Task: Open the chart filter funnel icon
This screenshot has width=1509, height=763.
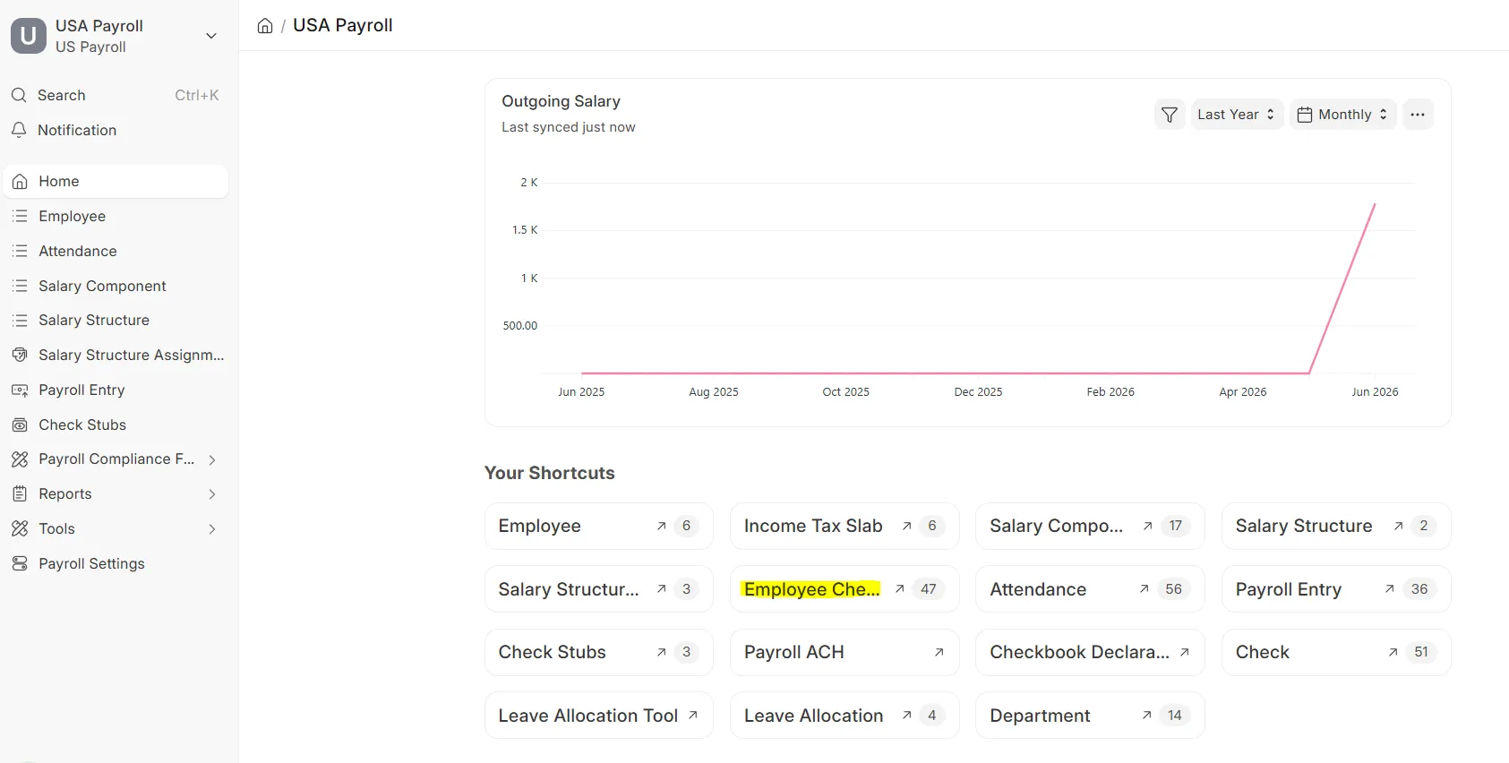Action: tap(1170, 115)
